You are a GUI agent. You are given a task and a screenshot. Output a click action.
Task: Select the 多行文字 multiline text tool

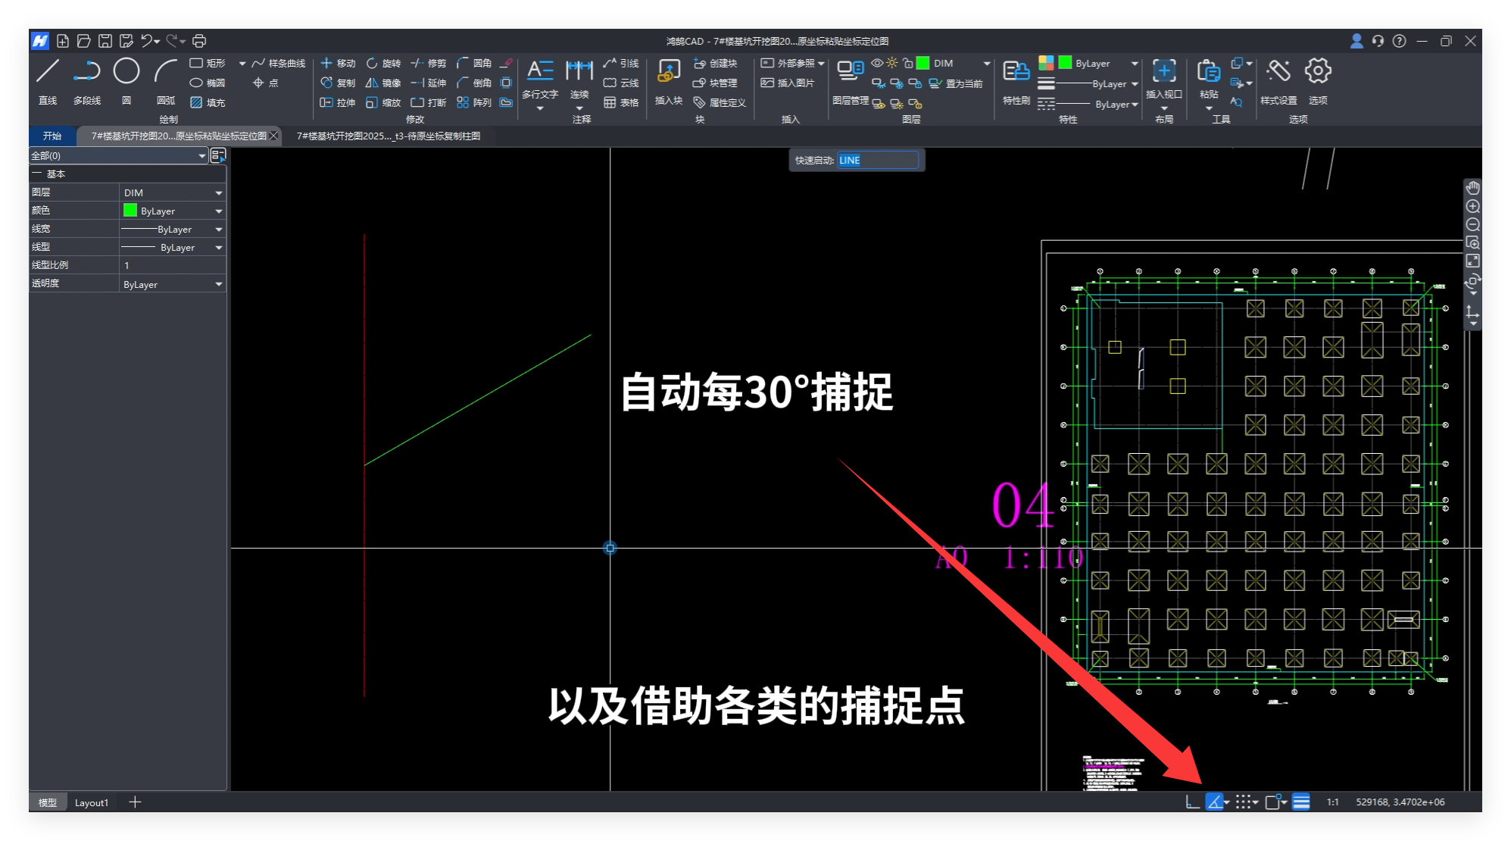[539, 72]
